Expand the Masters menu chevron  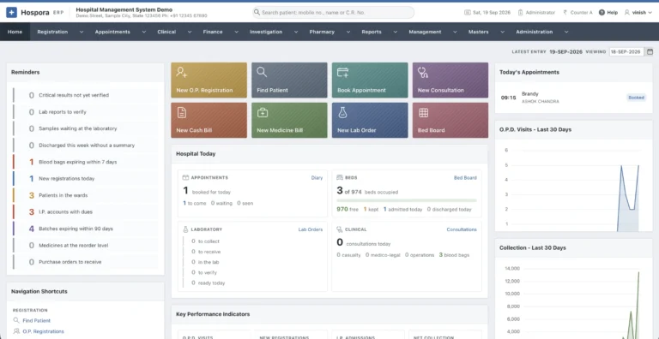point(502,32)
